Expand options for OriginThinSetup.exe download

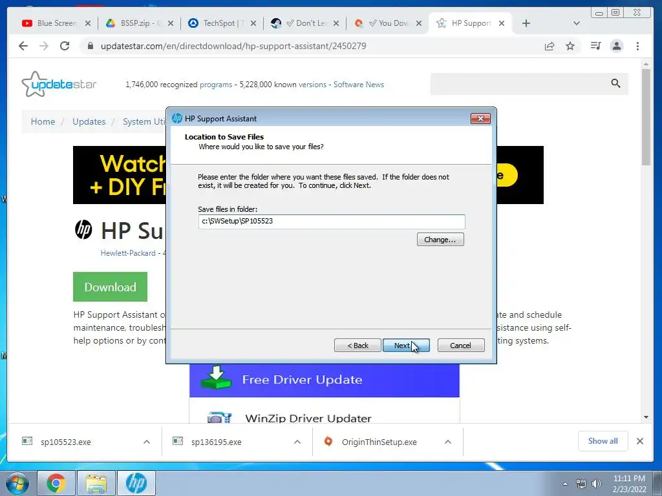coord(448,442)
